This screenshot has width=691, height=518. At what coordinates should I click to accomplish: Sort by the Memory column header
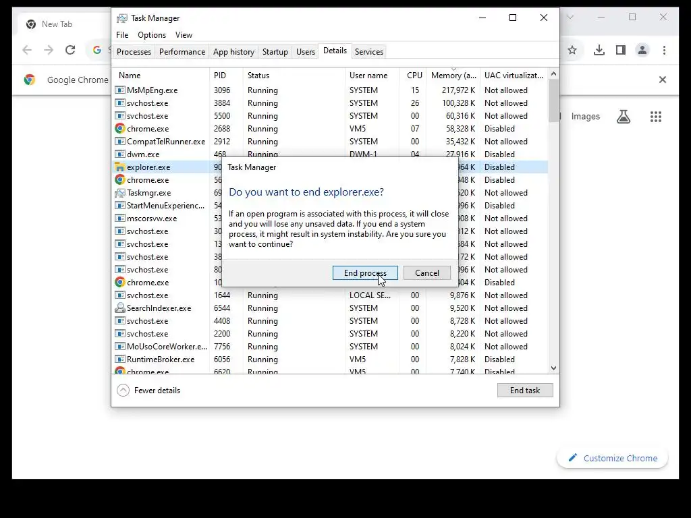(453, 76)
